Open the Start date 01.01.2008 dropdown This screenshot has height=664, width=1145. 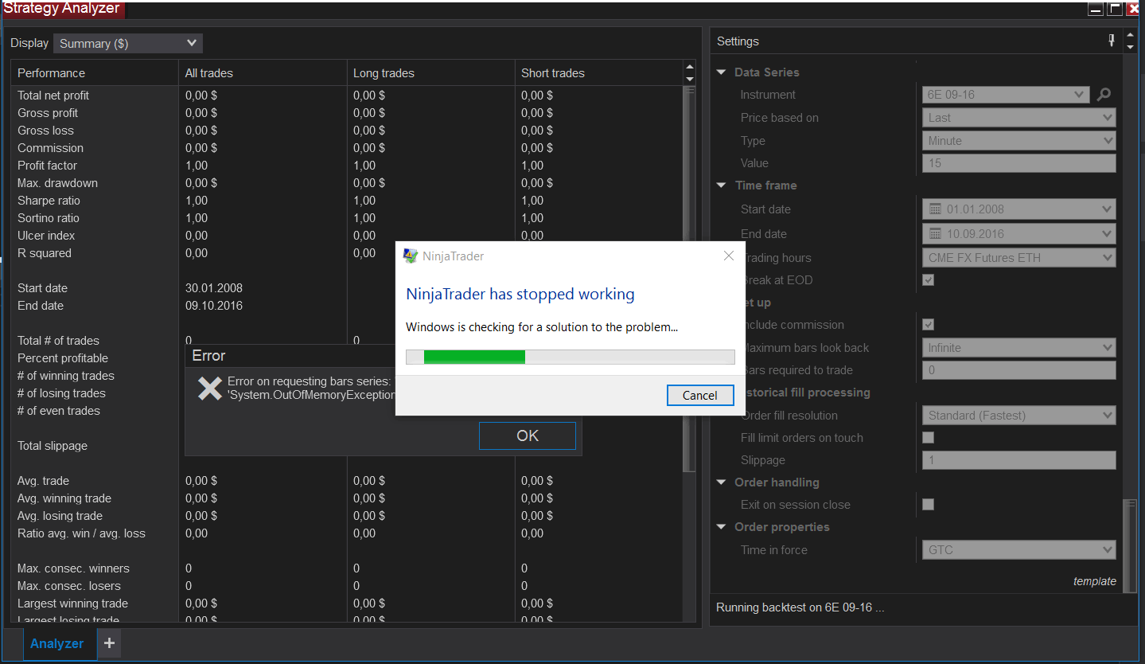tap(1019, 209)
